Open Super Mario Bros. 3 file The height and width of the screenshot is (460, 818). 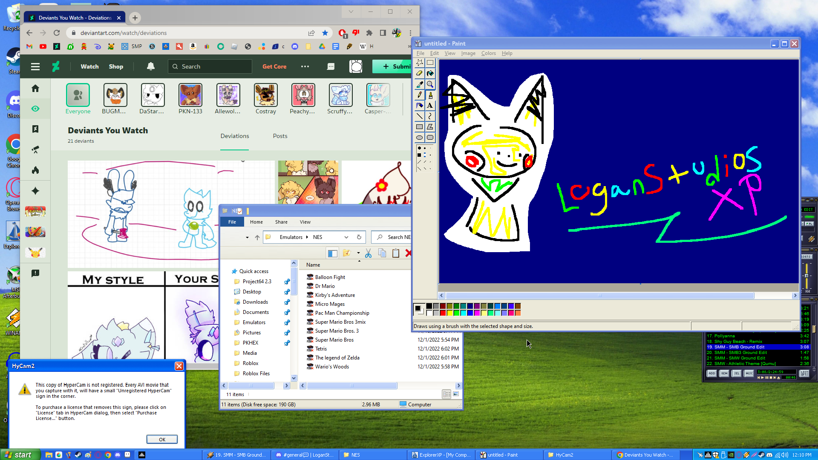337,331
